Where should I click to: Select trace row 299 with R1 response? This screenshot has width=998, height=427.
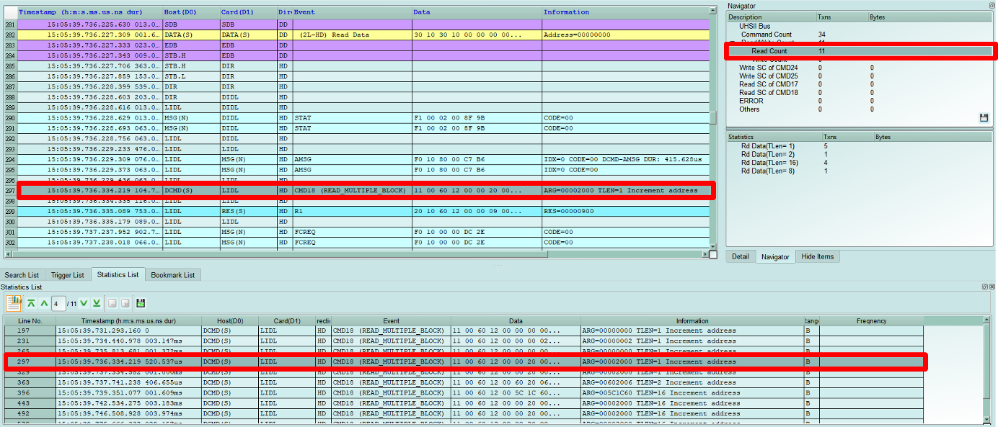pos(356,212)
